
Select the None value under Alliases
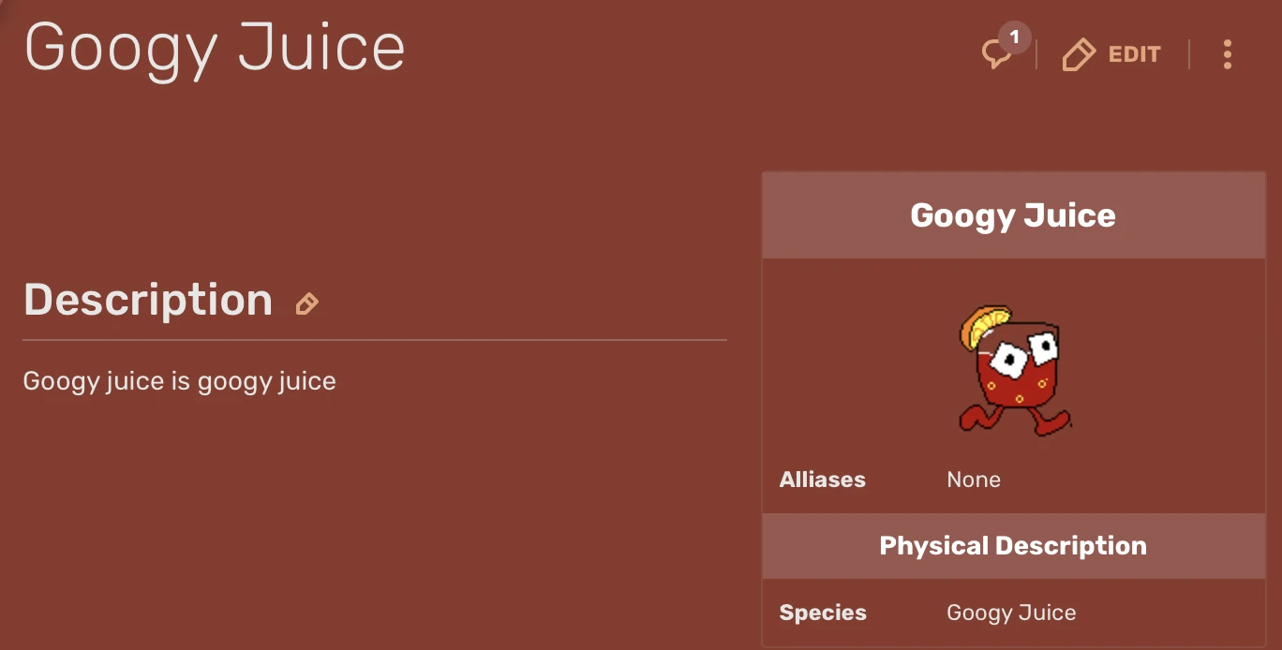(x=973, y=480)
